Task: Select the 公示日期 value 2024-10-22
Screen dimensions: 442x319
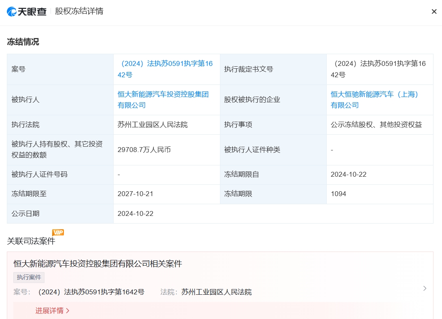Action: pyautogui.click(x=135, y=213)
